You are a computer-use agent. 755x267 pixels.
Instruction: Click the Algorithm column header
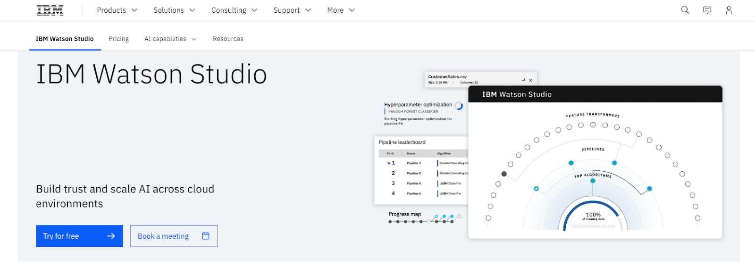[x=444, y=153]
